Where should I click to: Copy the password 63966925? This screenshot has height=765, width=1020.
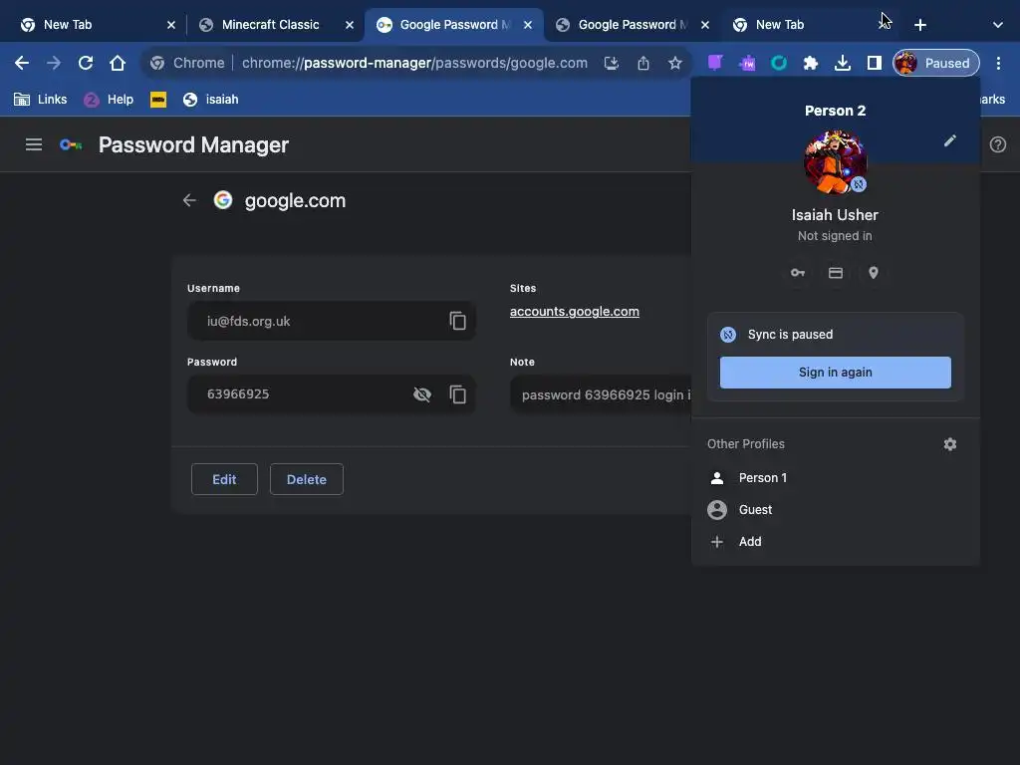[x=457, y=394]
